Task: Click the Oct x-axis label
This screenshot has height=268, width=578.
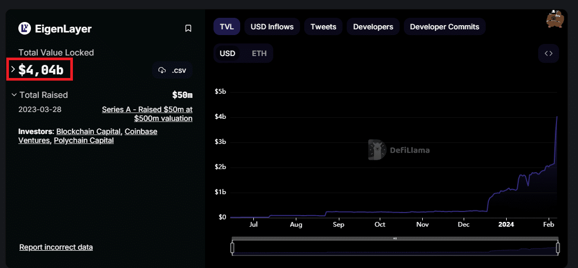Action: point(380,224)
